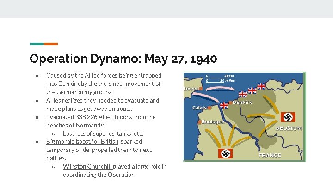Click the 'FRANCE' label on the map
The height and width of the screenshot is (187, 333).
270,155
